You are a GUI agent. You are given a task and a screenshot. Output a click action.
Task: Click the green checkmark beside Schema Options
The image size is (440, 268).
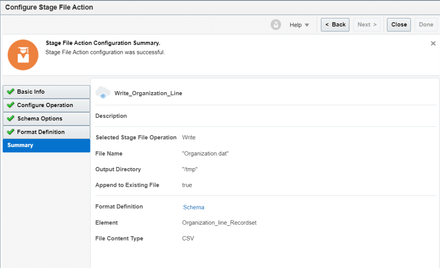tap(11, 118)
